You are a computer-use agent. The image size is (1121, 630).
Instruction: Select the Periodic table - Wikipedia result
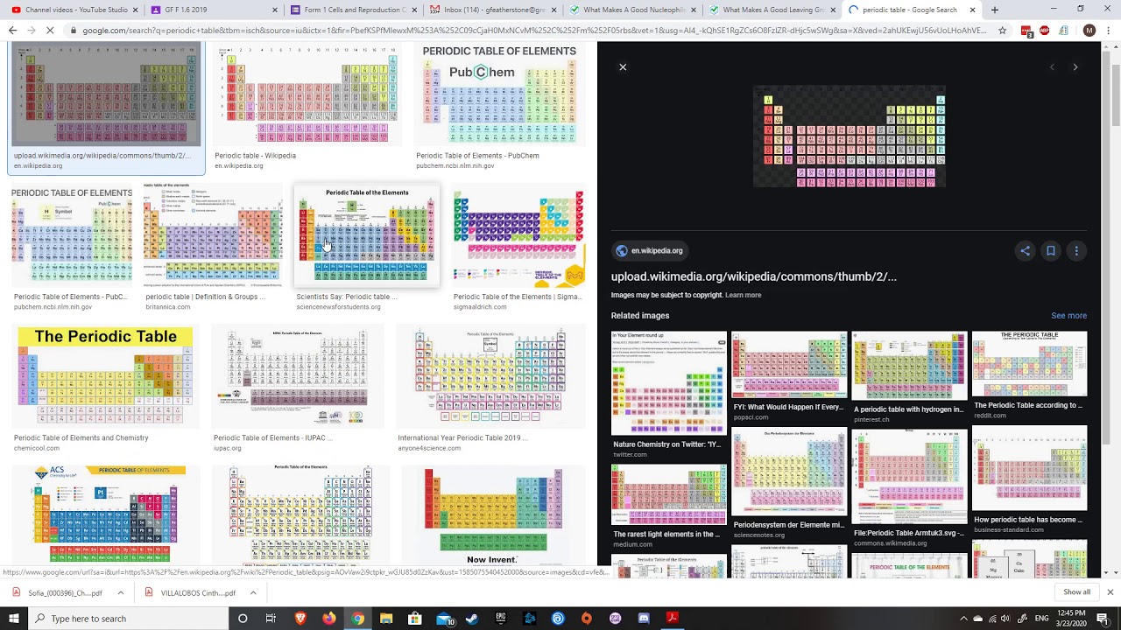point(307,106)
